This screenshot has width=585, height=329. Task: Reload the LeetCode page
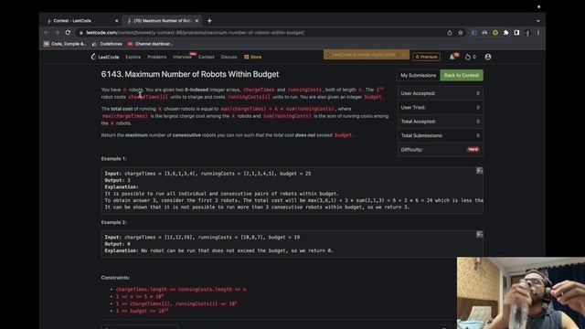point(68,33)
